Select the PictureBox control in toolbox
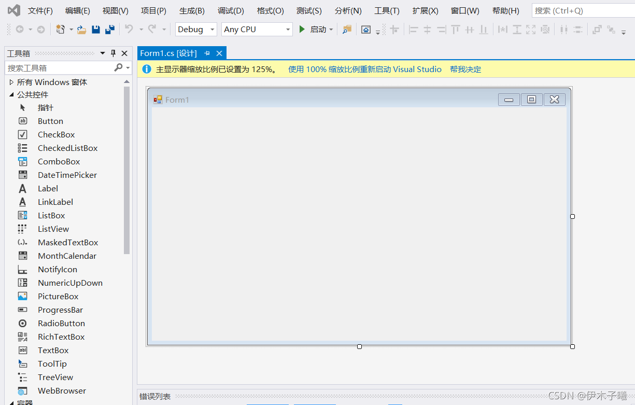This screenshot has height=405, width=635. tap(58, 296)
